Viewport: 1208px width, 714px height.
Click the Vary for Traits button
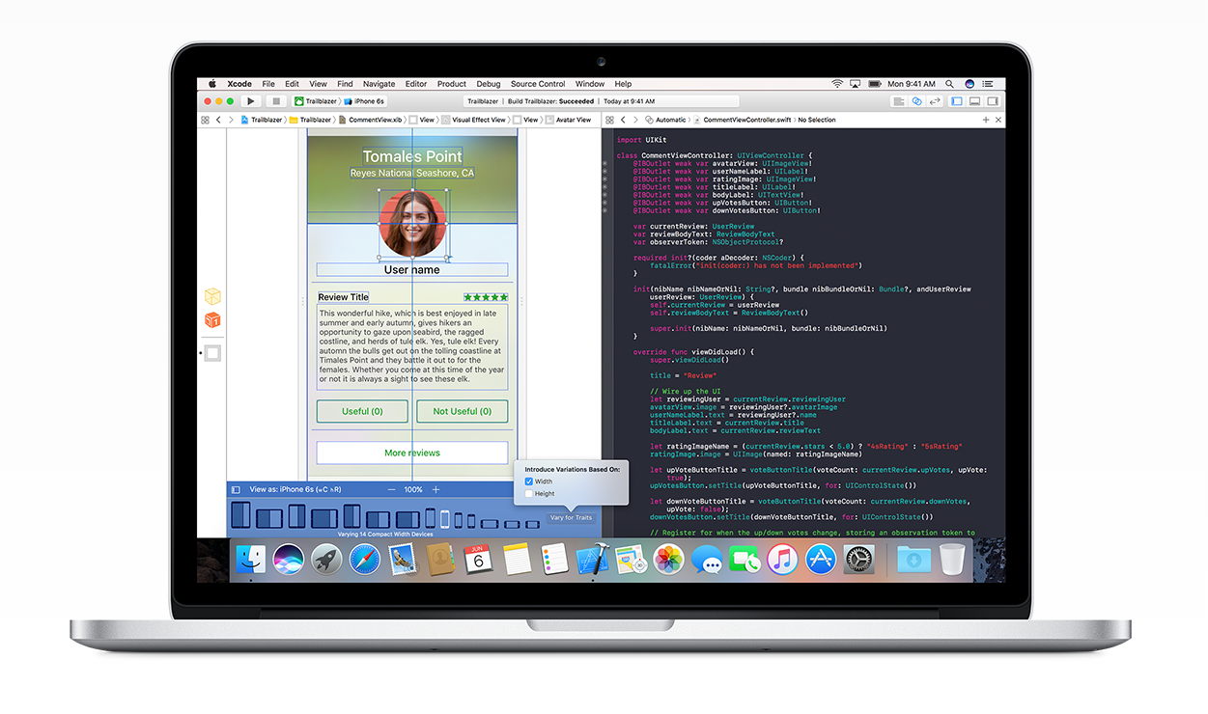pos(571,518)
